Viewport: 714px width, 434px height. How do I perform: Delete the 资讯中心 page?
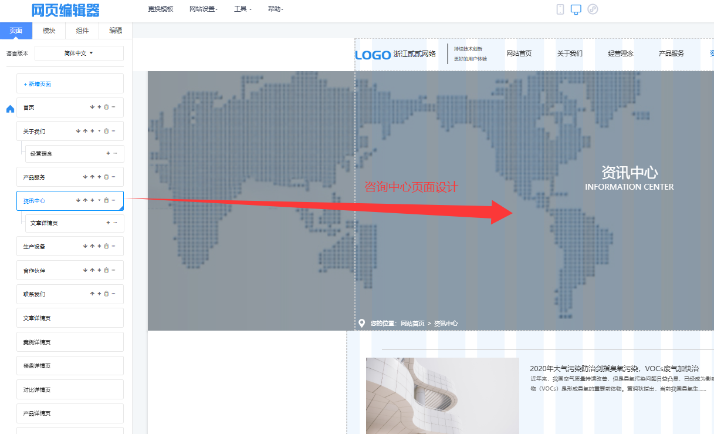(x=106, y=200)
